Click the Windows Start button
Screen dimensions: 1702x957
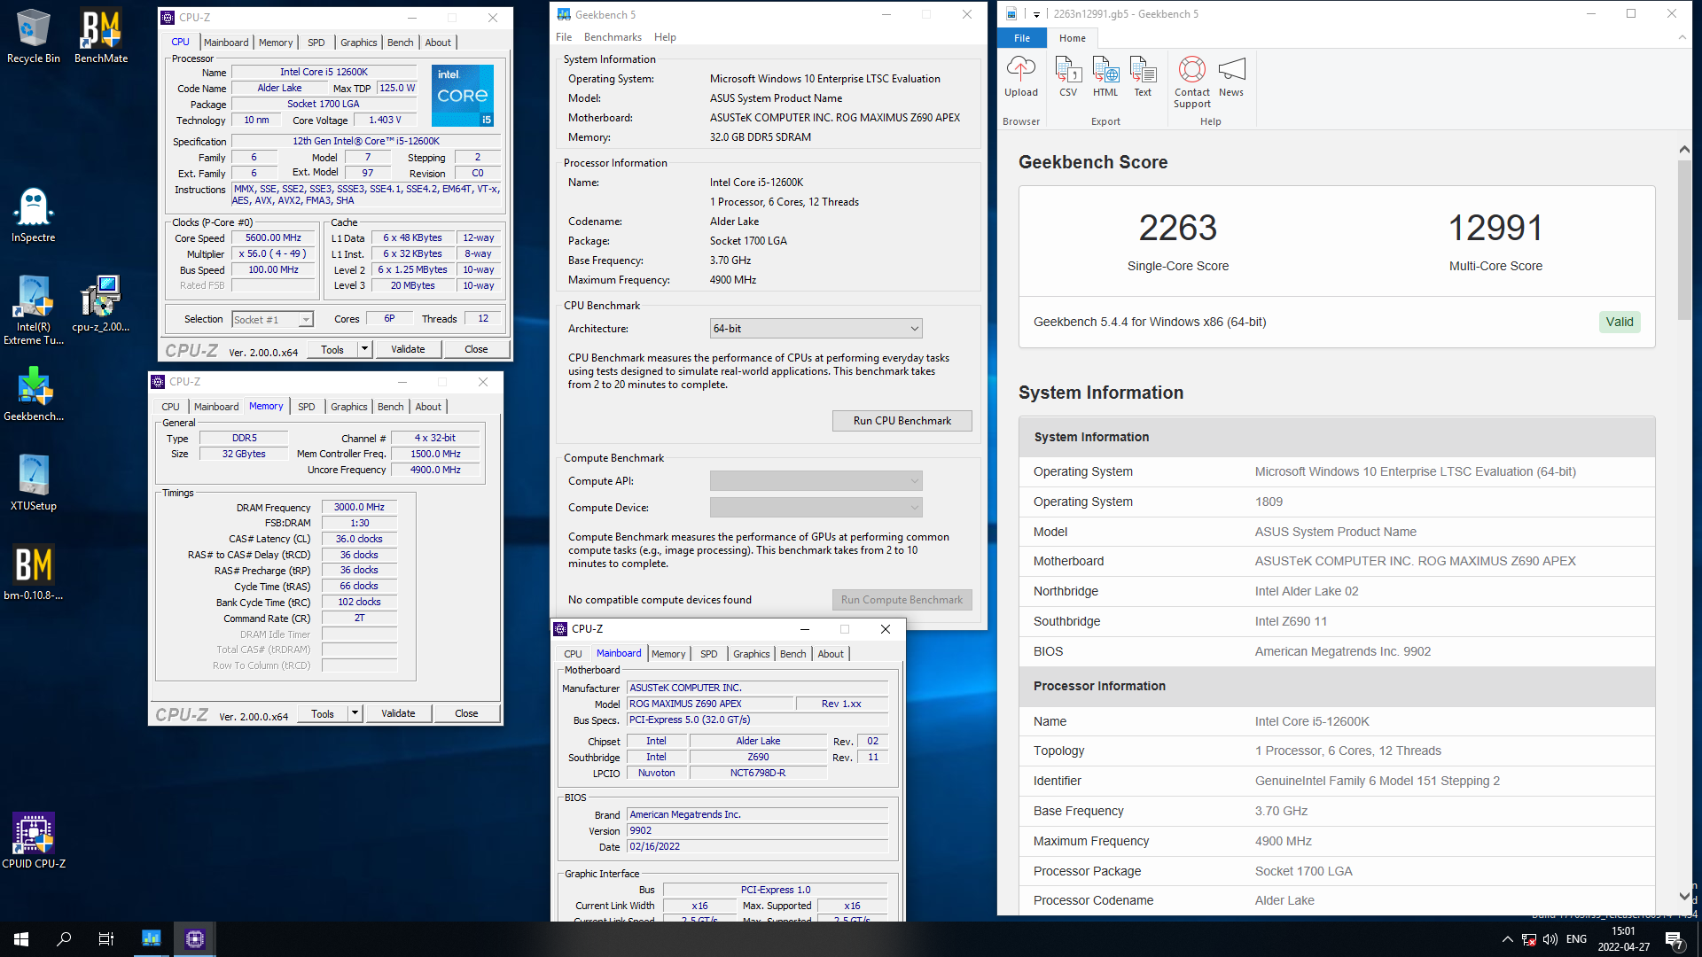pos(21,939)
